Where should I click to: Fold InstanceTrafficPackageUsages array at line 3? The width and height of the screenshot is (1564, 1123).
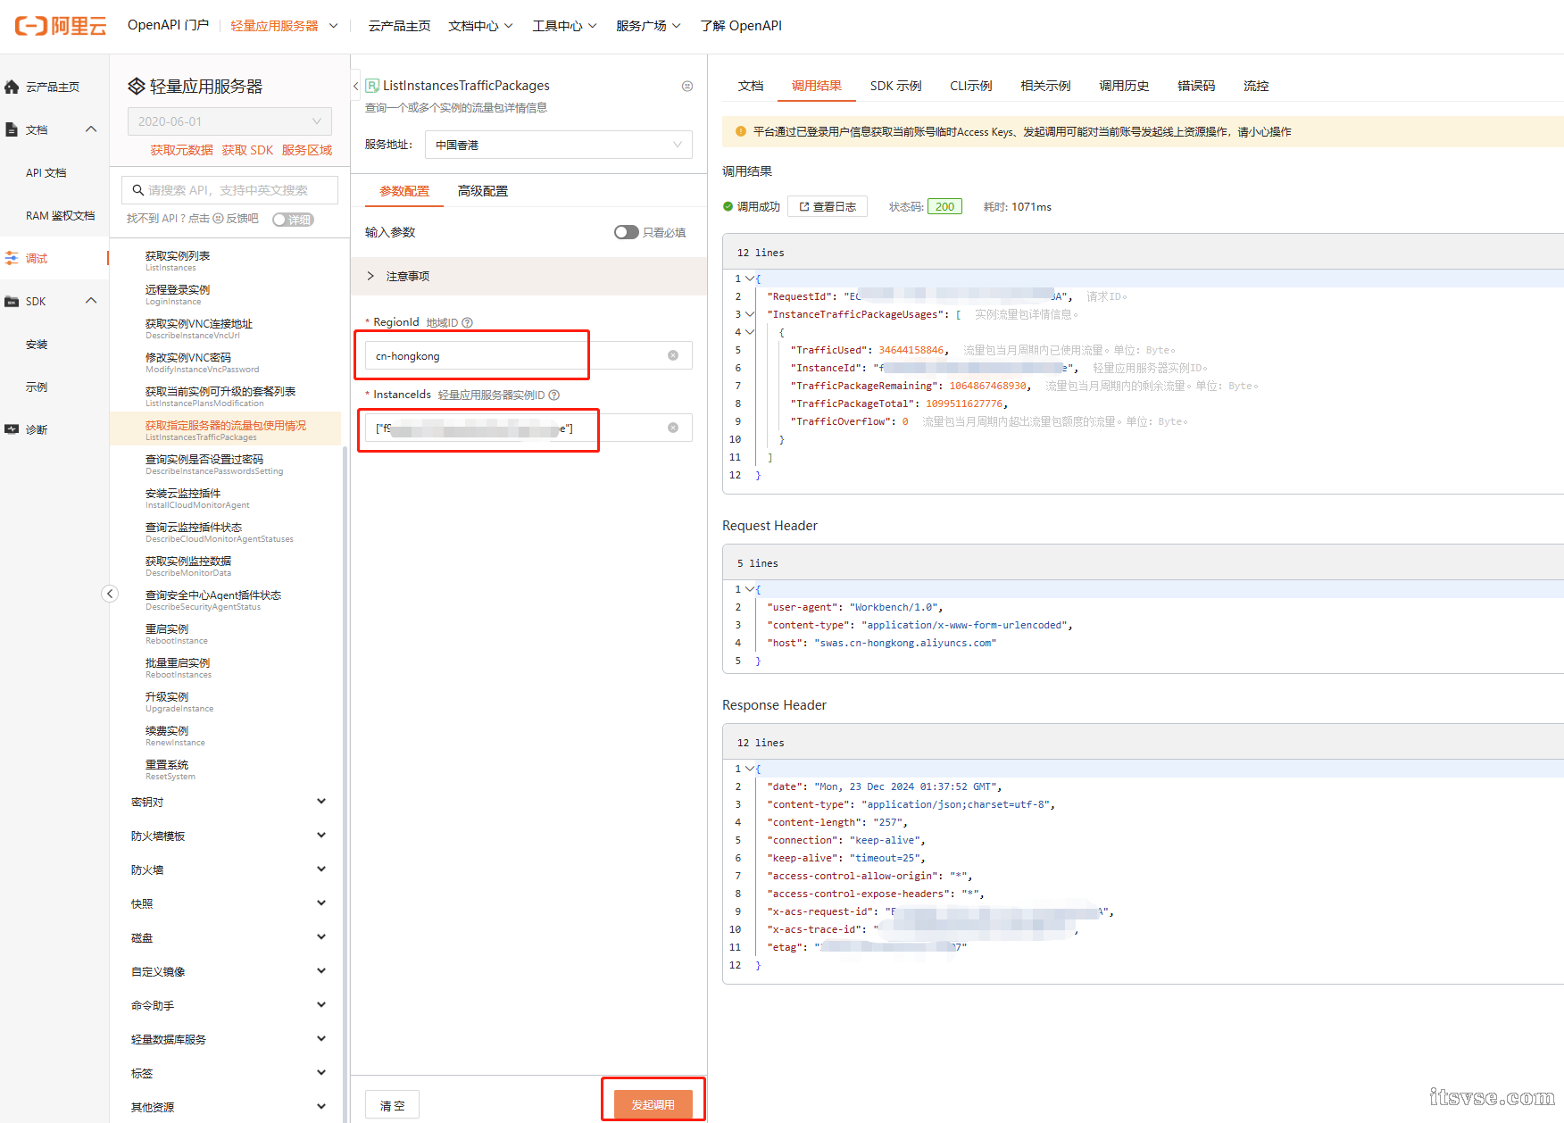pyautogui.click(x=750, y=314)
